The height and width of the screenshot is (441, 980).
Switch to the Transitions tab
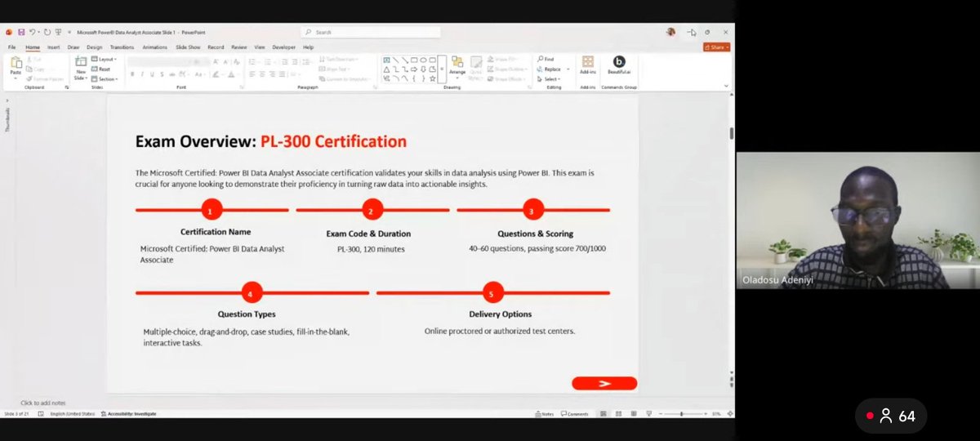(122, 47)
